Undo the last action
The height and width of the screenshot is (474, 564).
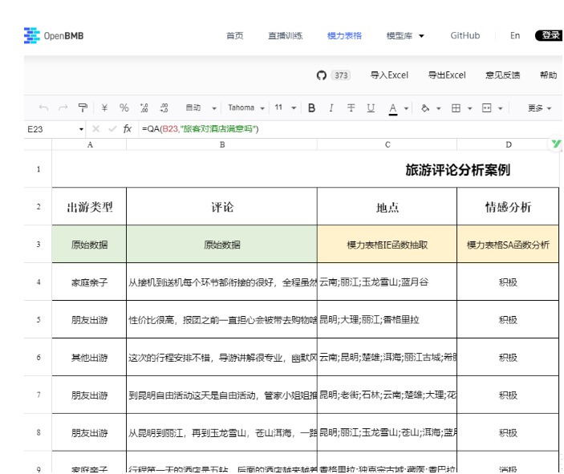point(43,107)
